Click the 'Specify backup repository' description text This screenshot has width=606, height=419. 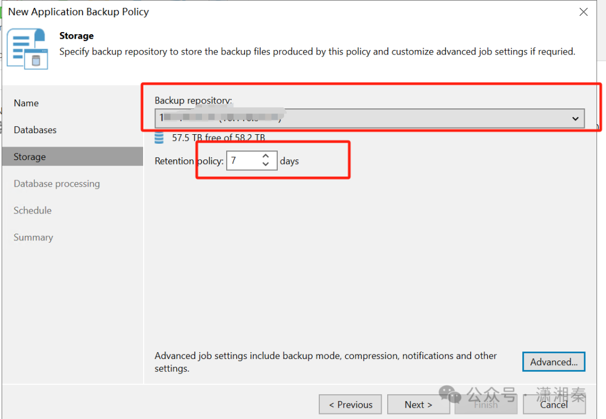317,52
